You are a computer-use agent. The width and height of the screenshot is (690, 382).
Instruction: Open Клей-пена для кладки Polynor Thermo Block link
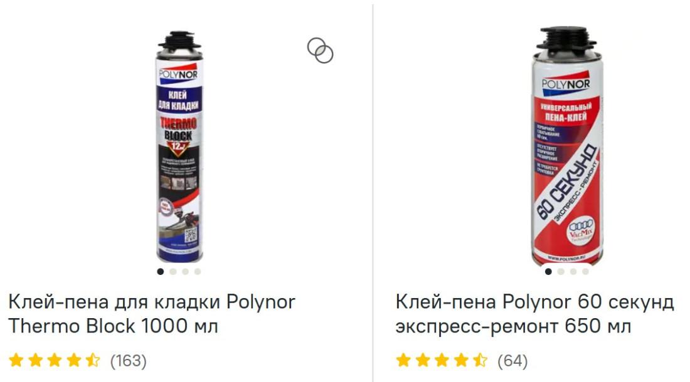click(x=152, y=314)
